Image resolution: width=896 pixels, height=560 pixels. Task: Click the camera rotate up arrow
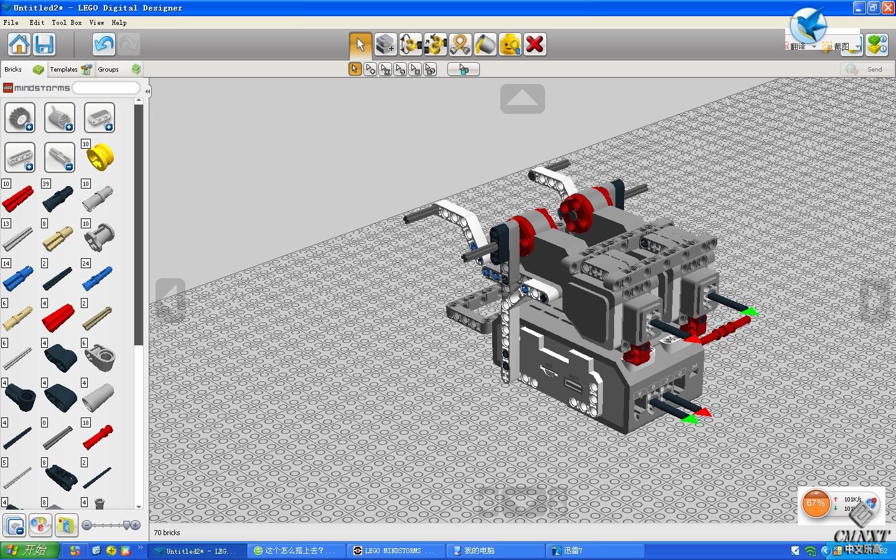point(523,99)
